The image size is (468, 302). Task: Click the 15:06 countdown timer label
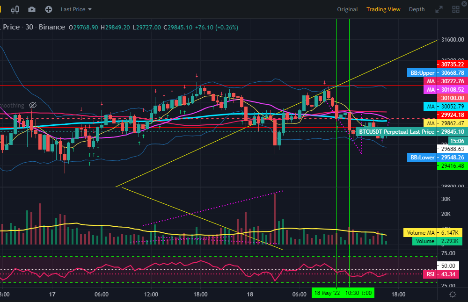(x=457, y=141)
